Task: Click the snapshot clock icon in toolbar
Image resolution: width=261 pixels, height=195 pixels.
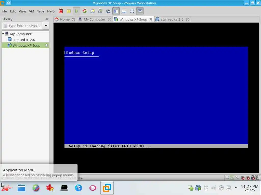Action: [x=93, y=11]
